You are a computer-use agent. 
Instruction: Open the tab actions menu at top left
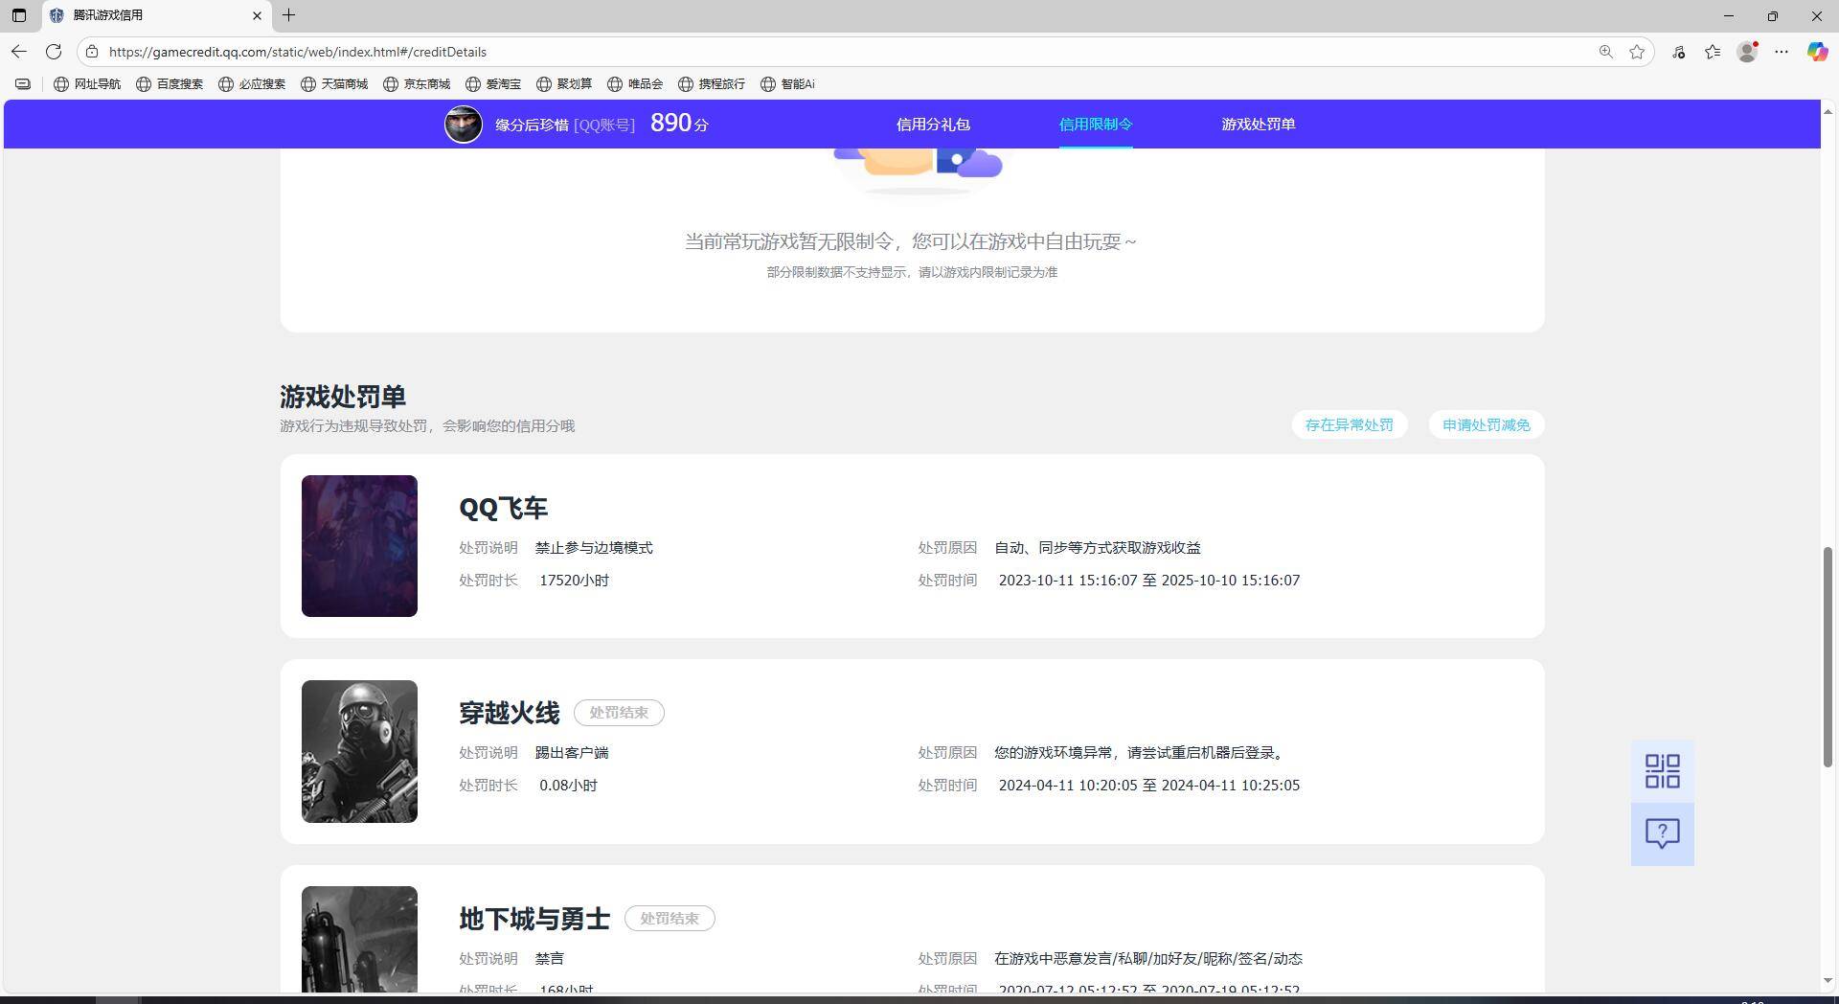click(19, 15)
